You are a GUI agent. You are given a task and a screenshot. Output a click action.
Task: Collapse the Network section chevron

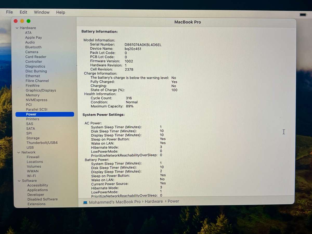tap(19, 153)
